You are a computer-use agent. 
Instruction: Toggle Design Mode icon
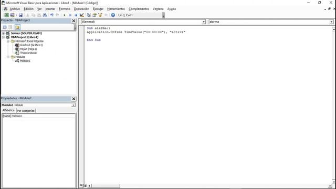[x=82, y=15]
